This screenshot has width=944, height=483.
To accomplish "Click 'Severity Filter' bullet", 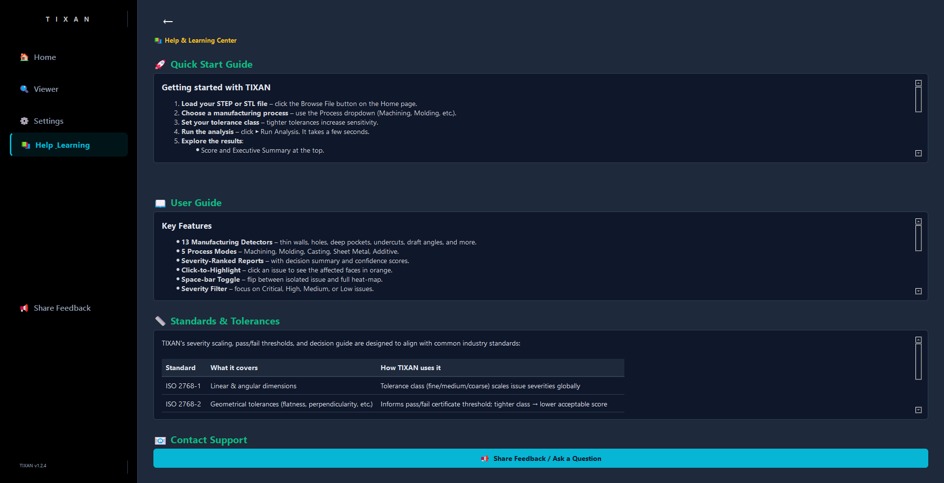I will pos(204,289).
